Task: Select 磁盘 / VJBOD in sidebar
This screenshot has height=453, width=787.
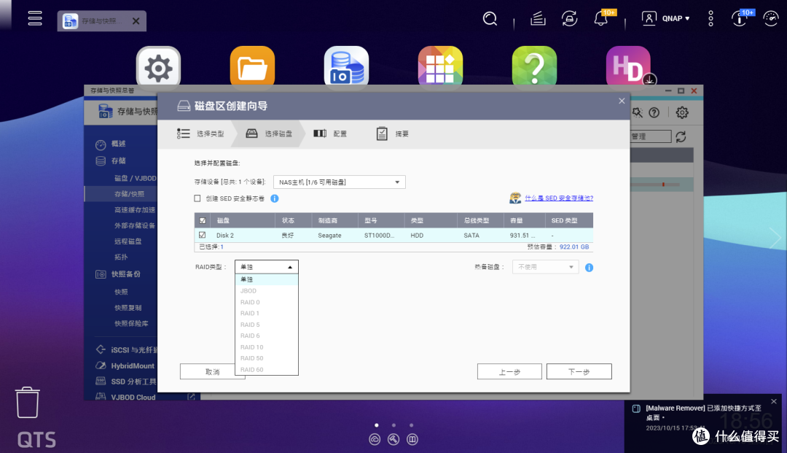Action: click(135, 178)
